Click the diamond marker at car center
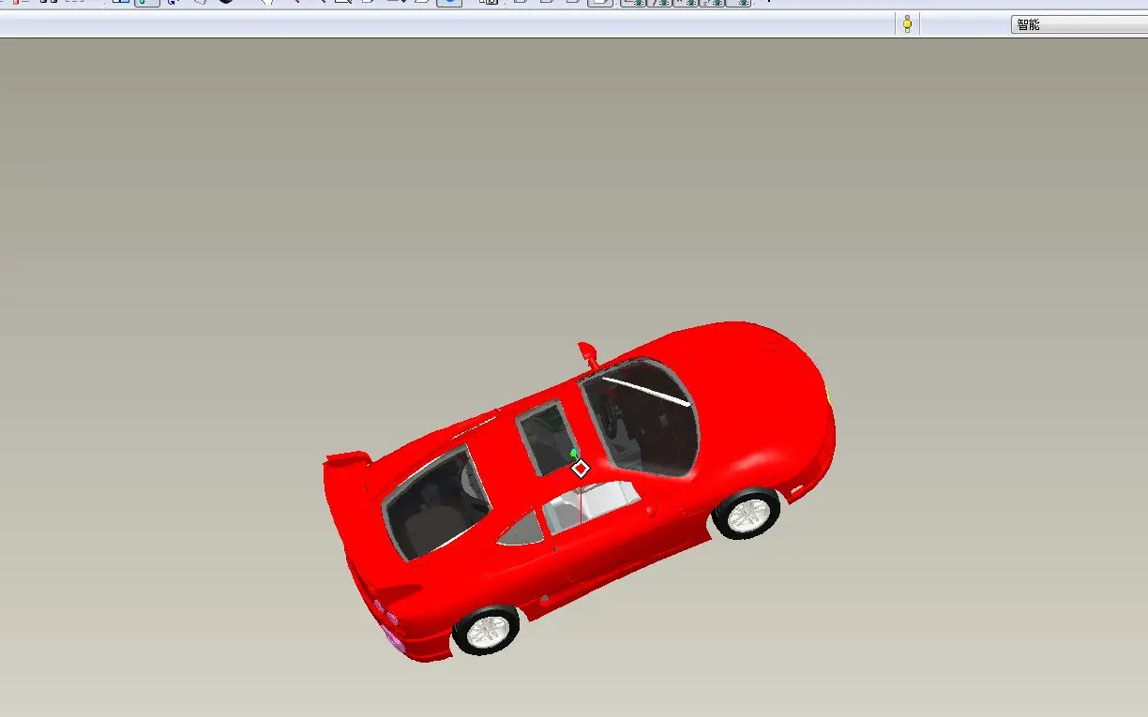This screenshot has height=717, width=1148. click(581, 468)
